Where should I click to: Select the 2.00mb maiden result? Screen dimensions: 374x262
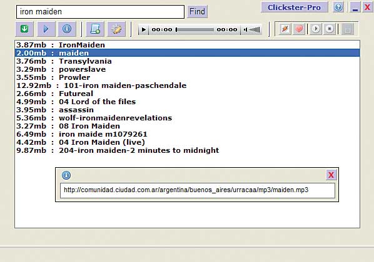187,53
